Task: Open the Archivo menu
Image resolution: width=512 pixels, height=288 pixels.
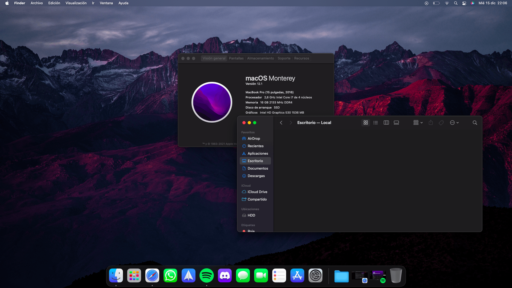Action: coord(37,3)
